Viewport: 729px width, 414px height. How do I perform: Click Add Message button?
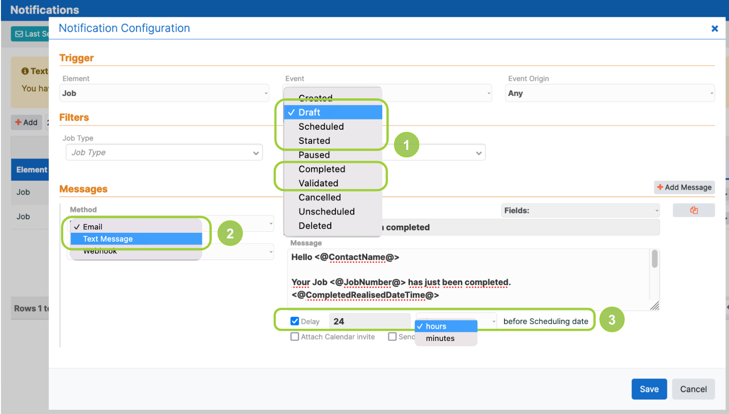684,187
